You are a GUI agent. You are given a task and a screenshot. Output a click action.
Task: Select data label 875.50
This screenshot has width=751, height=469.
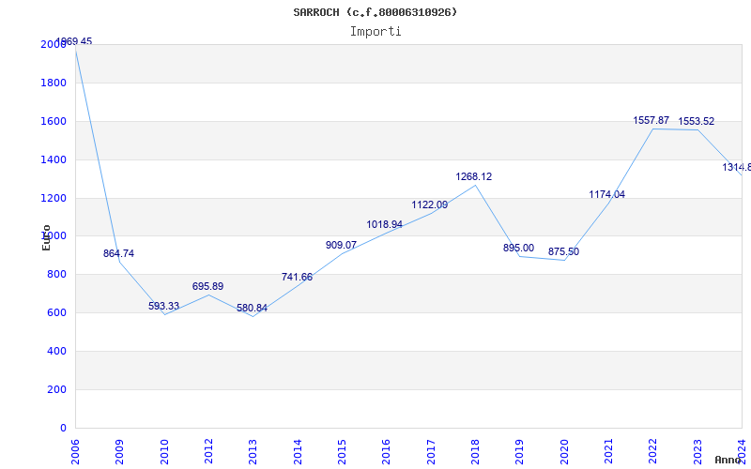[564, 252]
